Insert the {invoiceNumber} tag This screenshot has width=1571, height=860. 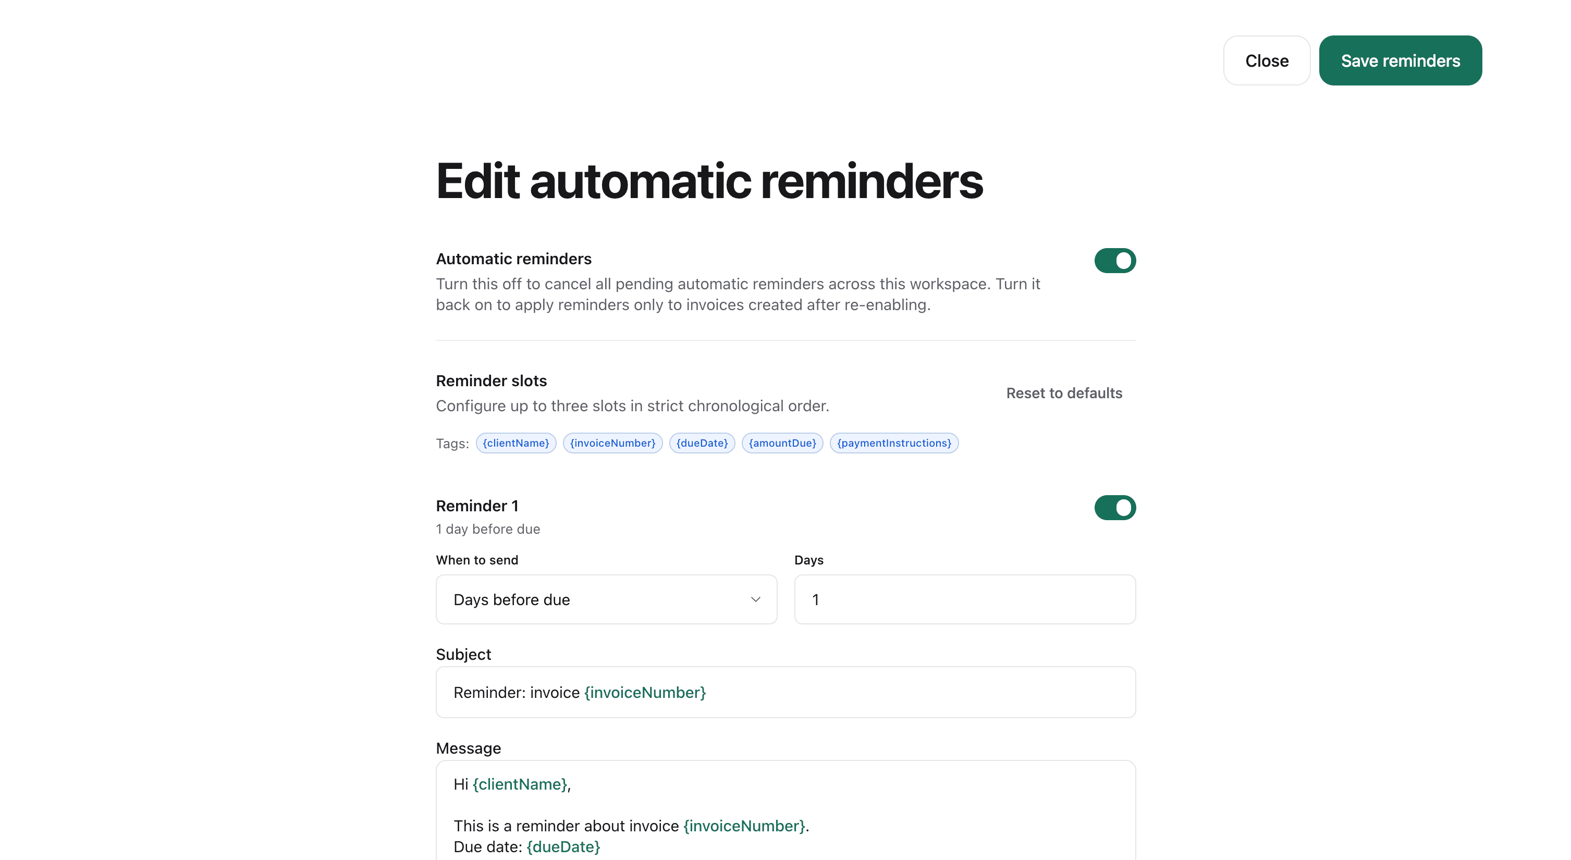click(x=612, y=443)
